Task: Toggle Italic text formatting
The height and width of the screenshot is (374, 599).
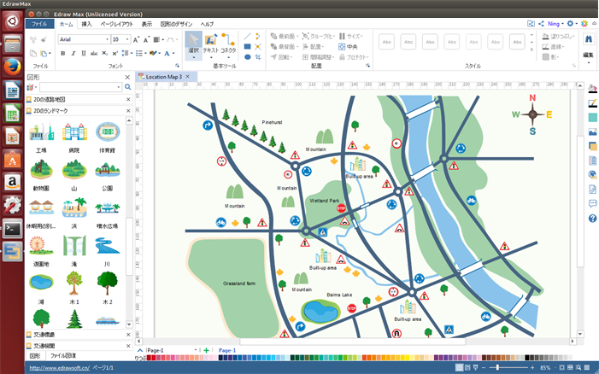Action: coord(74,53)
